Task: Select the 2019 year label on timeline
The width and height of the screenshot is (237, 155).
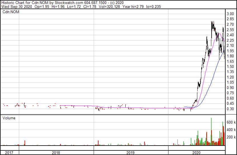Action: pyautogui.click(x=131, y=153)
